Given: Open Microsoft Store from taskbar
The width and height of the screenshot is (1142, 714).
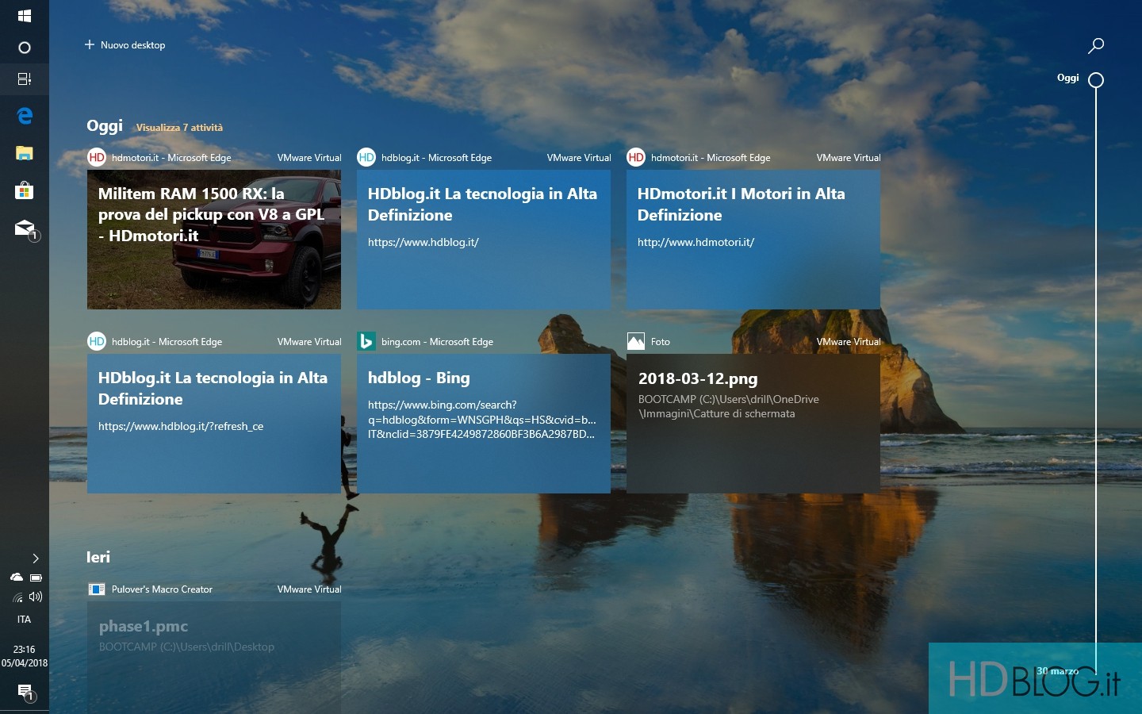Looking at the screenshot, I should click(x=24, y=190).
